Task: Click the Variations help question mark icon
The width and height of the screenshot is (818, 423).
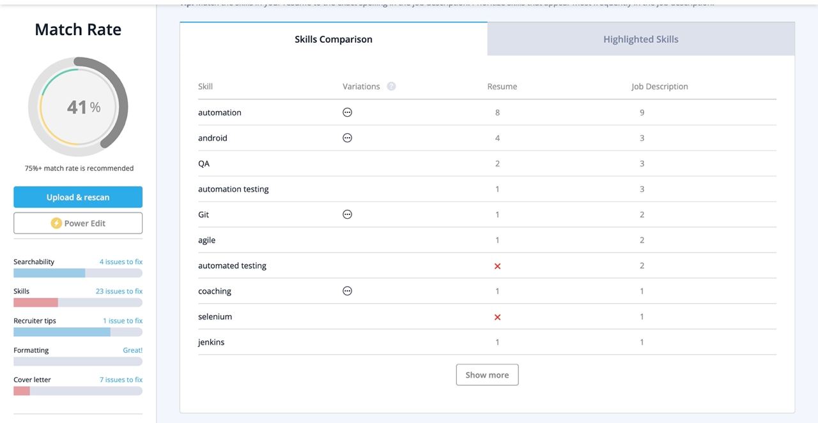Action: pos(391,86)
